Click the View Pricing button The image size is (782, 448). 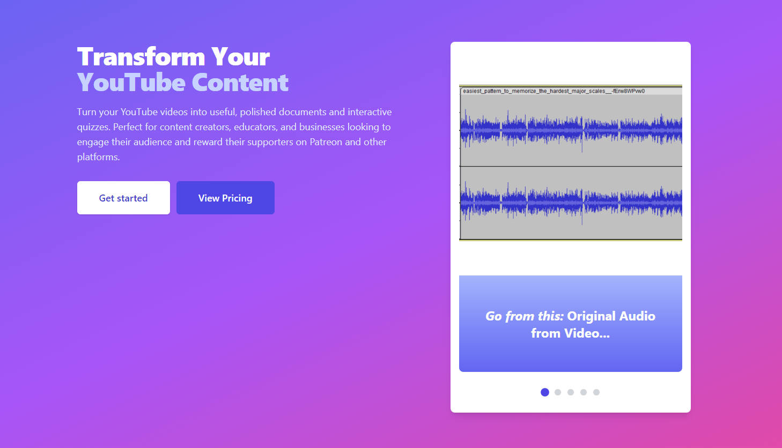[225, 197]
